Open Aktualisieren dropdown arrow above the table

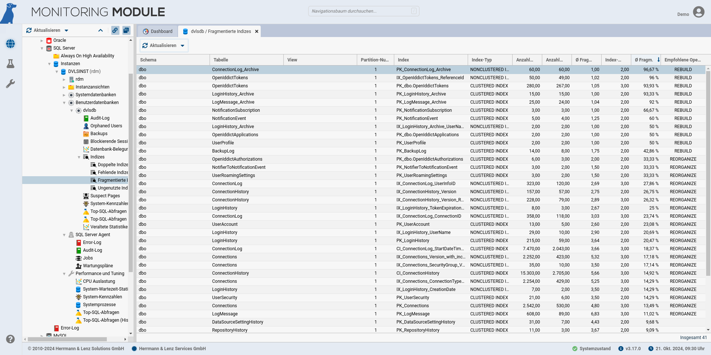pos(182,46)
